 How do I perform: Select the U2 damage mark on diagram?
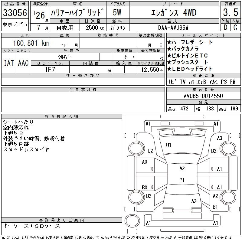tap(150, 151)
